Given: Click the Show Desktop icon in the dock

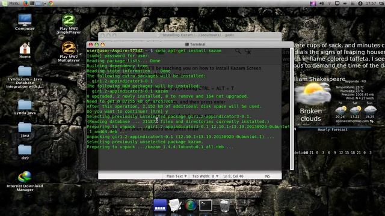Looking at the screenshot, I should click(x=160, y=205).
